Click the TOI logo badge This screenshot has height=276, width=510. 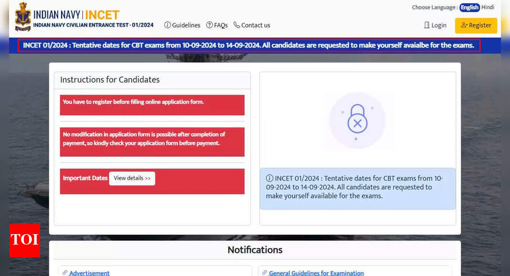pyautogui.click(x=25, y=241)
